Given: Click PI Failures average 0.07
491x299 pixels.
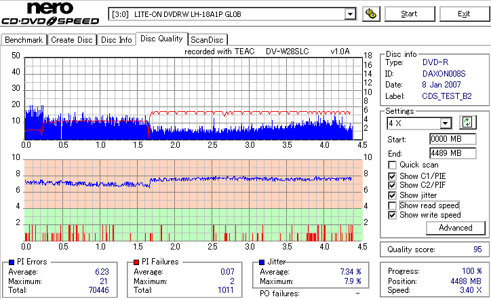Looking at the screenshot, I should coord(227,271).
